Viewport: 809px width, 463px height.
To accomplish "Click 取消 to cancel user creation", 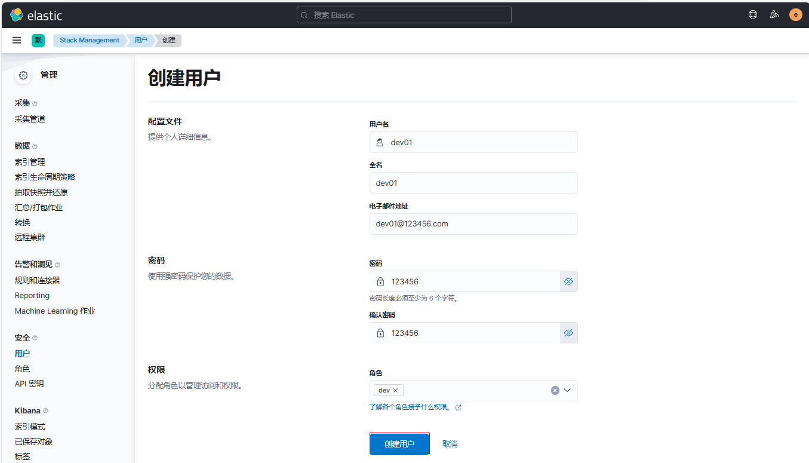I will (x=450, y=444).
